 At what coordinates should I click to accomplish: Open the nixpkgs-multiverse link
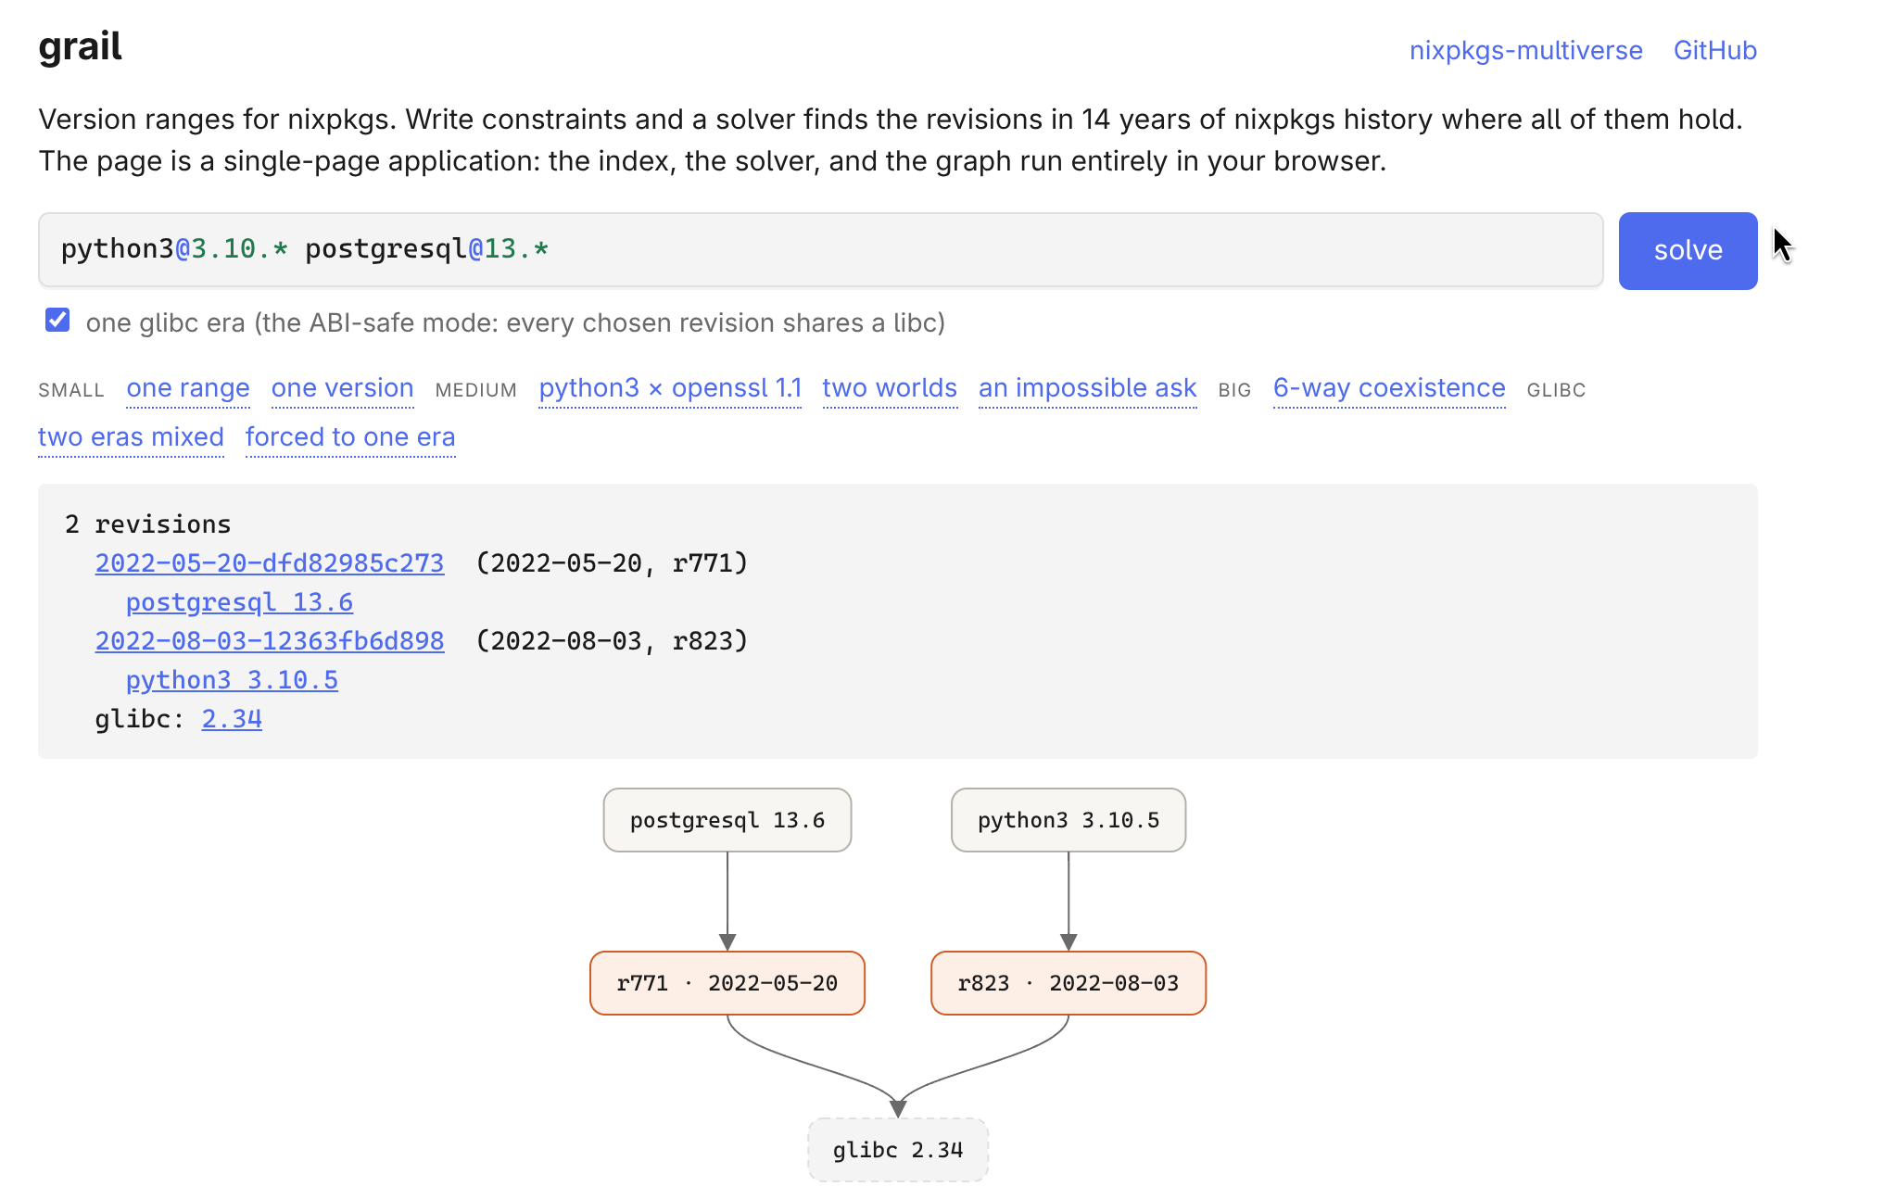(x=1525, y=50)
